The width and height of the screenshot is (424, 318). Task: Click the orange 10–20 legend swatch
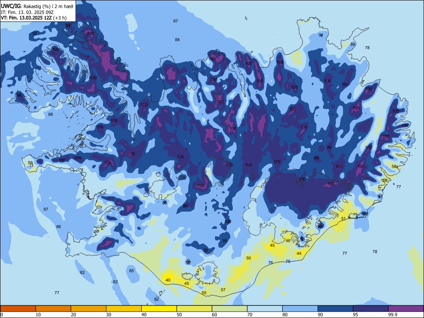pyautogui.click(x=53, y=309)
